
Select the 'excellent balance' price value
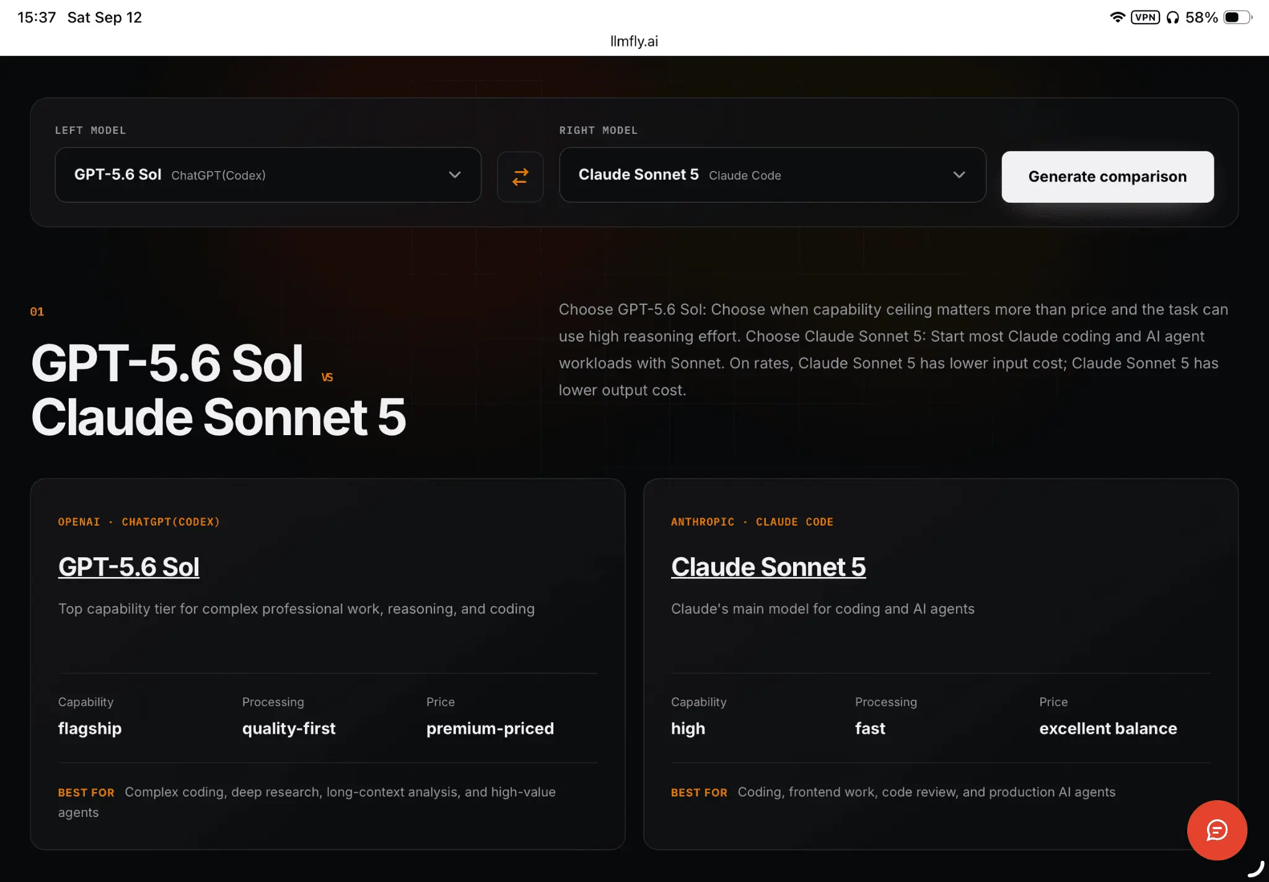(x=1108, y=728)
